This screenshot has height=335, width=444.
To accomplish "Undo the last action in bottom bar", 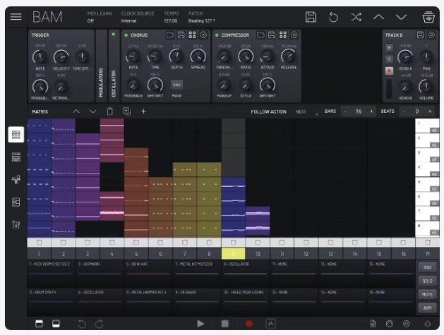I will [x=82, y=324].
